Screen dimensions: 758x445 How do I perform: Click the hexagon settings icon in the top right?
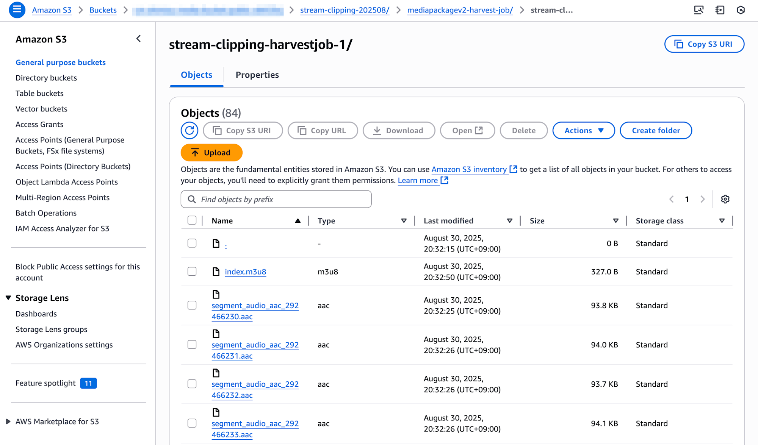pos(741,10)
